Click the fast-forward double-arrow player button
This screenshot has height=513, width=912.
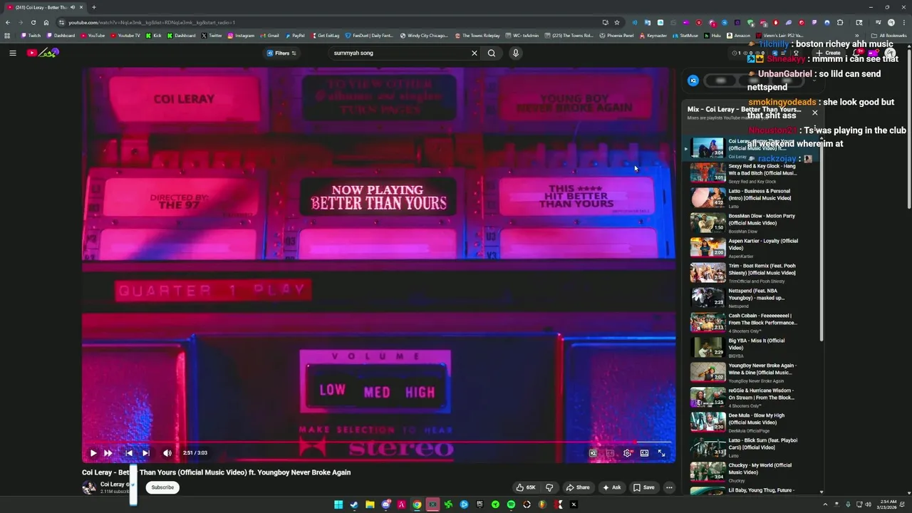click(108, 453)
